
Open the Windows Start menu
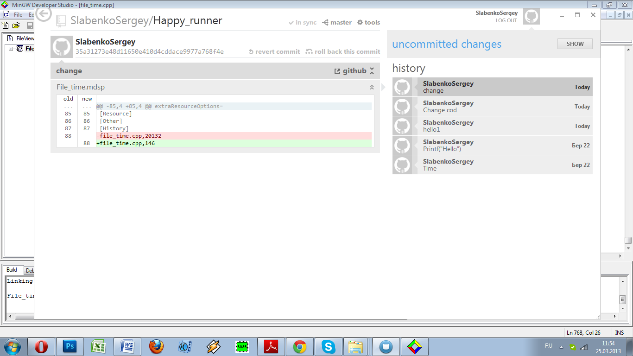point(12,346)
